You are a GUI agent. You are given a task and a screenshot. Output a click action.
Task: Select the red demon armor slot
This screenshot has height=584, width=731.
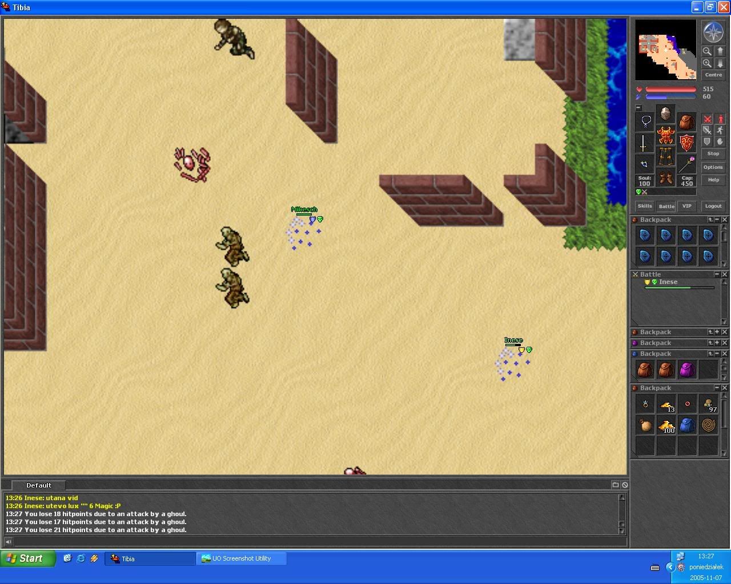pyautogui.click(x=665, y=136)
